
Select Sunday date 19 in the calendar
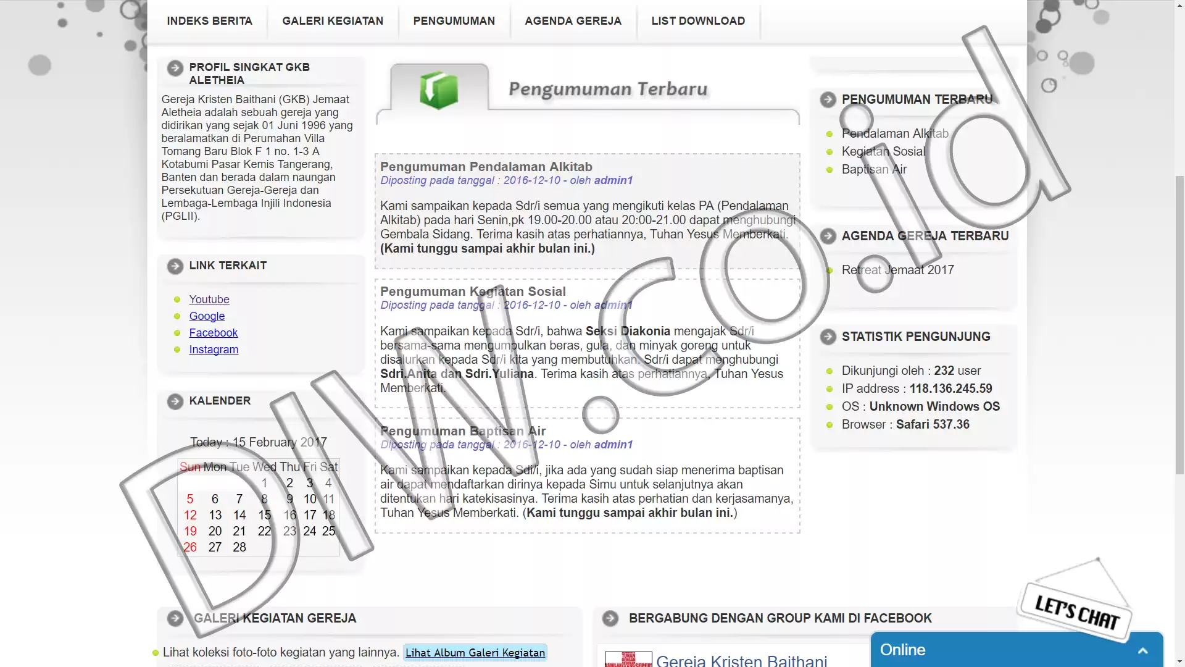(x=190, y=531)
